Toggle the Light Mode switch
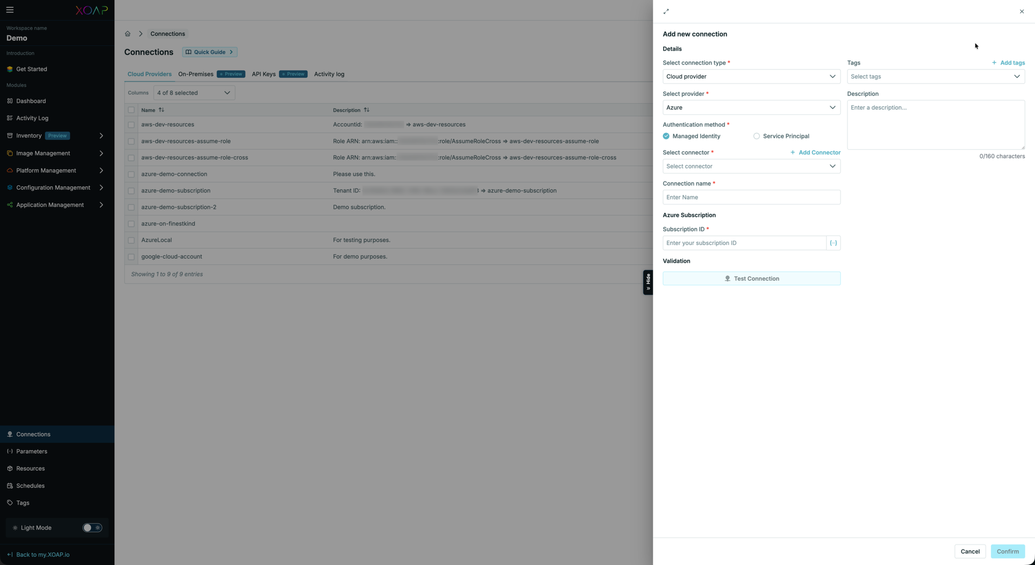The image size is (1035, 565). 92,528
